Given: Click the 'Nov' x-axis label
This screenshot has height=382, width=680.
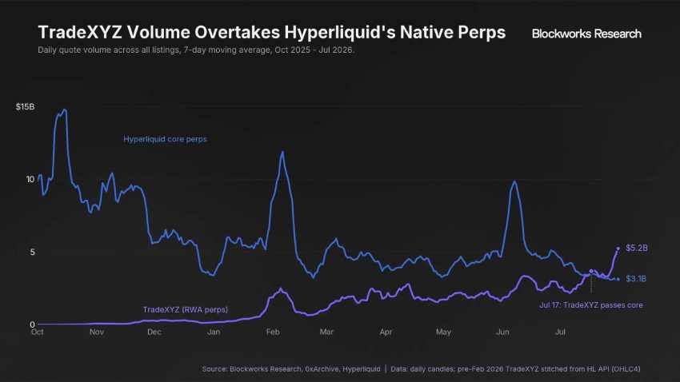Looking at the screenshot, I should (96, 332).
